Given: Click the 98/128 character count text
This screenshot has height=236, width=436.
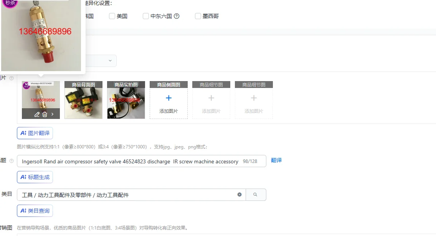Looking at the screenshot, I should tap(250, 161).
